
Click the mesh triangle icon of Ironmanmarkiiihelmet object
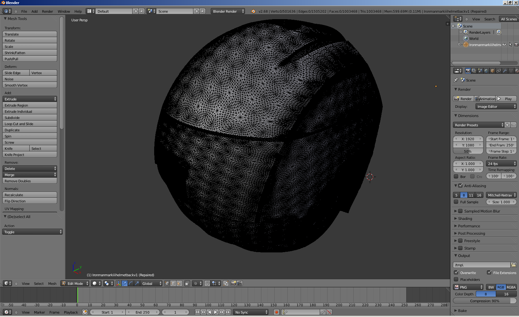pyautogui.click(x=466, y=44)
